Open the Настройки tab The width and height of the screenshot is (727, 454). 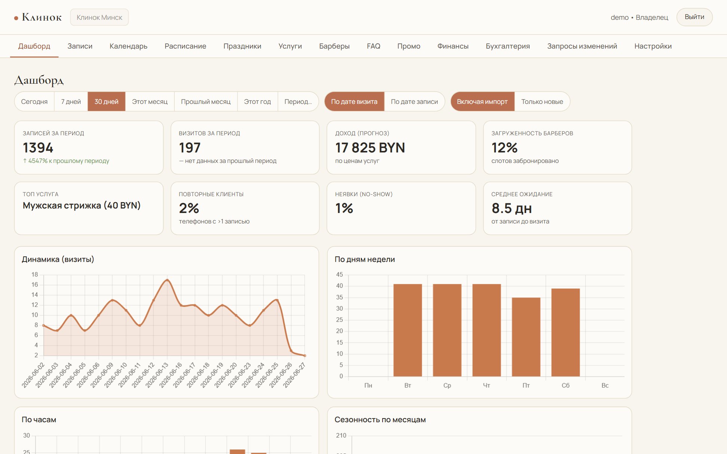[653, 46]
